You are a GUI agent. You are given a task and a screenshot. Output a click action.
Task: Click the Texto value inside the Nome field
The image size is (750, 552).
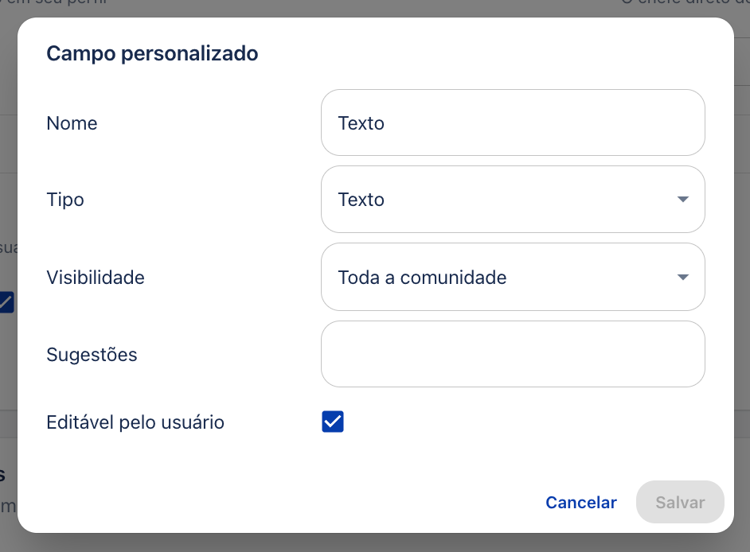(361, 123)
